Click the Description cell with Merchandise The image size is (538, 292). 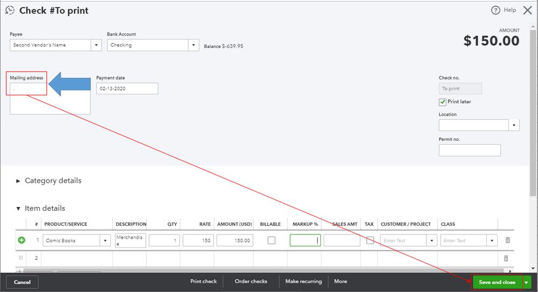[x=130, y=240]
